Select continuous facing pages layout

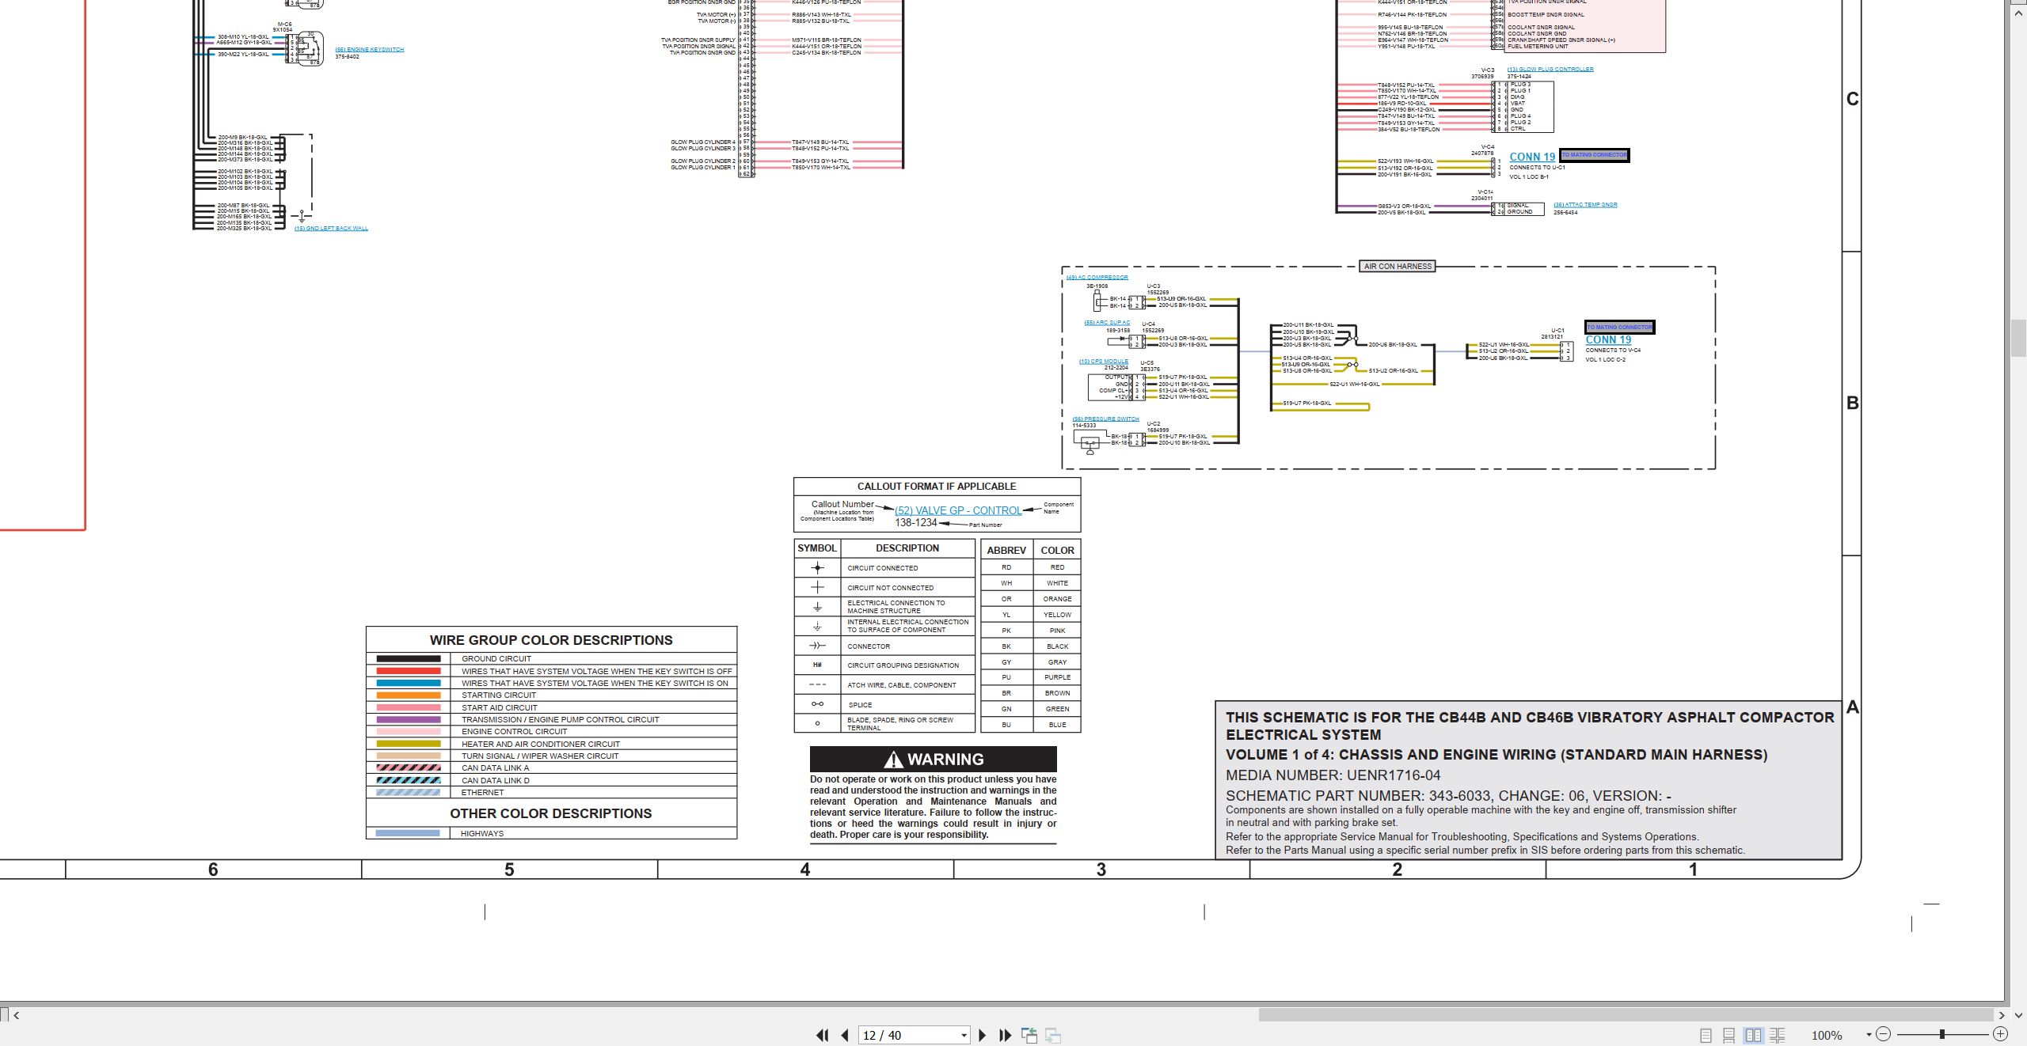tap(1777, 1035)
